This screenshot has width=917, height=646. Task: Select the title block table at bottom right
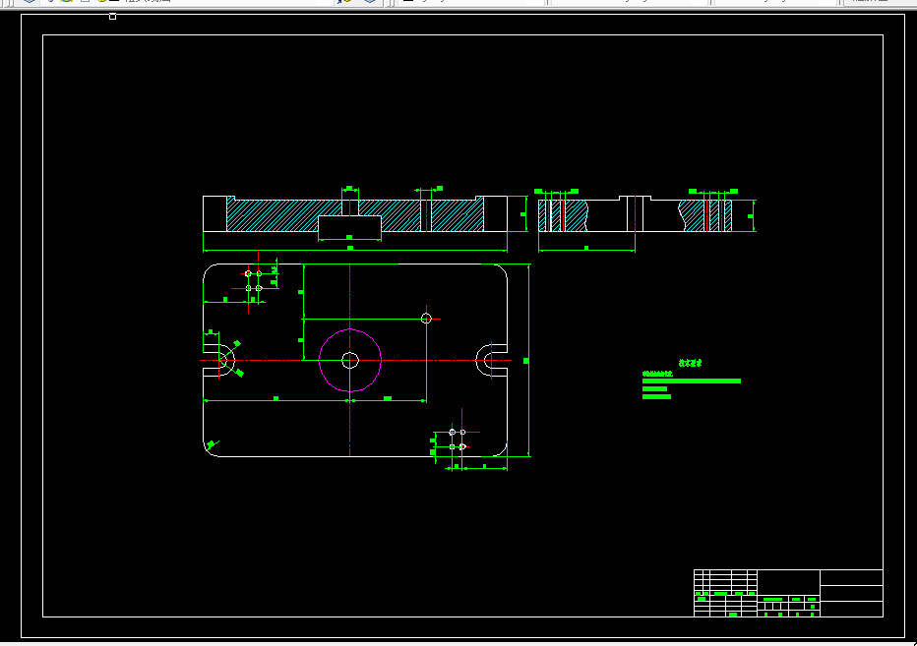point(788,593)
